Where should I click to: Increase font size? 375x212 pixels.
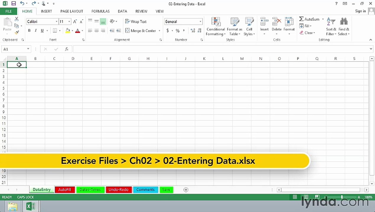(x=75, y=21)
